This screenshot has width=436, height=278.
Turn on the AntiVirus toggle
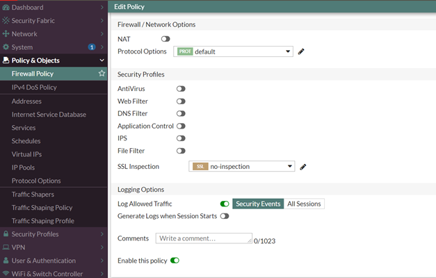coord(181,89)
